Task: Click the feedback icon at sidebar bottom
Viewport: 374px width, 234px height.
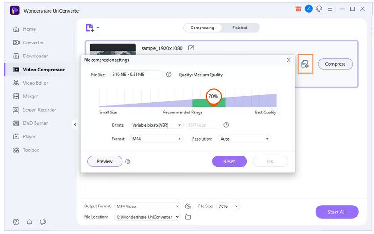Action: 43,222
